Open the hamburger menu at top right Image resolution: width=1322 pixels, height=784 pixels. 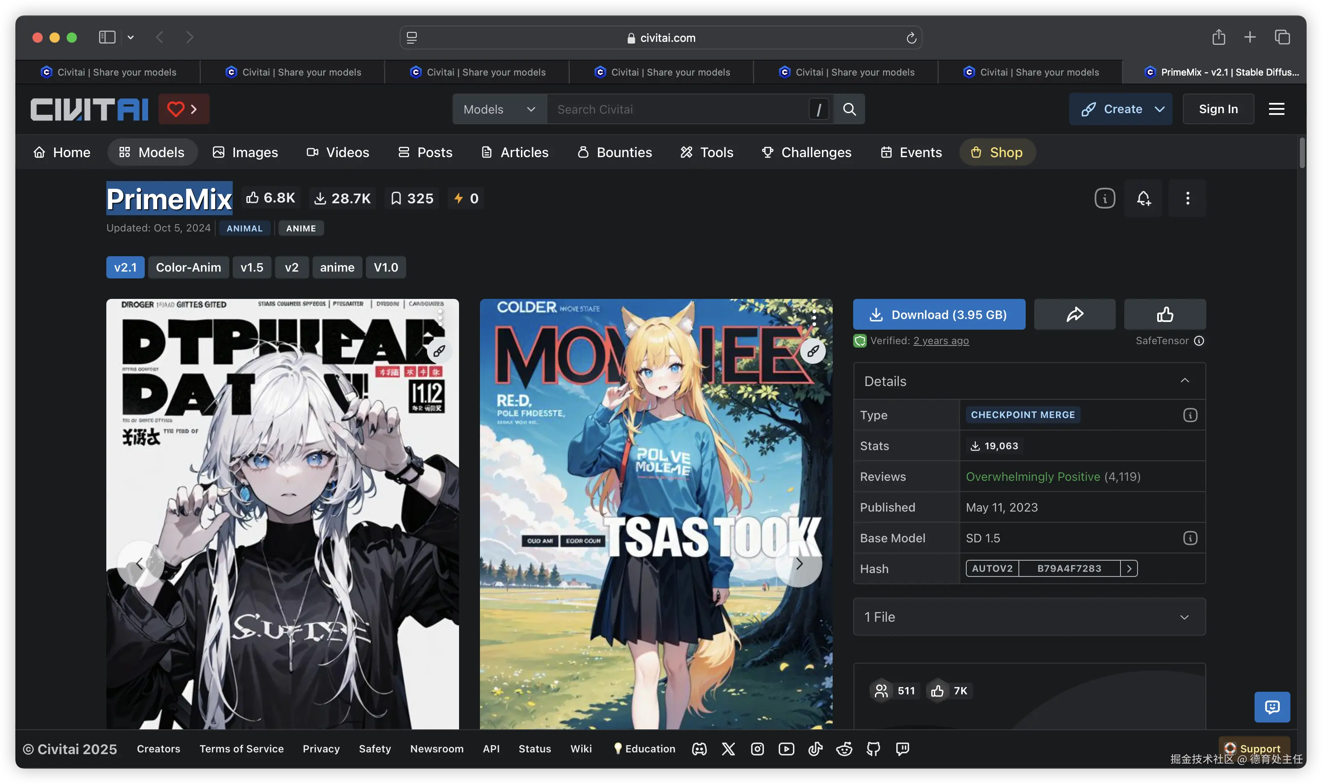(x=1277, y=109)
